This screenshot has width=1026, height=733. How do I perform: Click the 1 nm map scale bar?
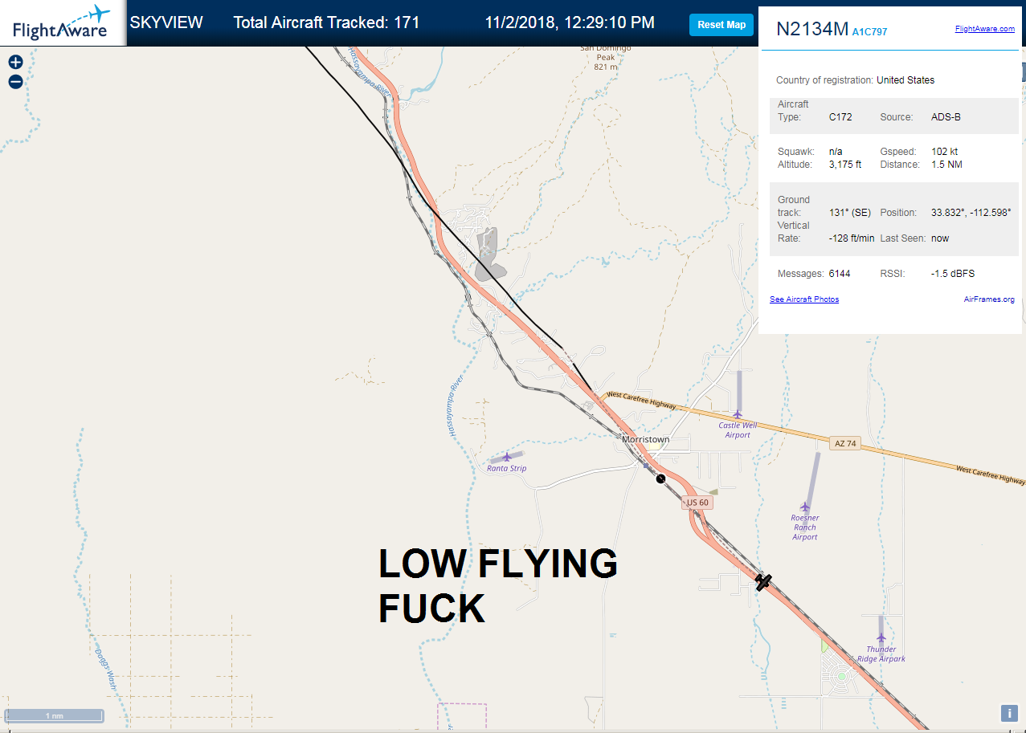[x=54, y=715]
